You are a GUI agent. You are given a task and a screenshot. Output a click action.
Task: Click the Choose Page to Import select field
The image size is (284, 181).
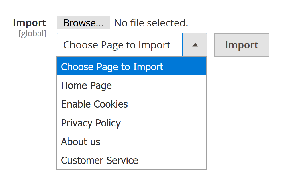(x=120, y=45)
